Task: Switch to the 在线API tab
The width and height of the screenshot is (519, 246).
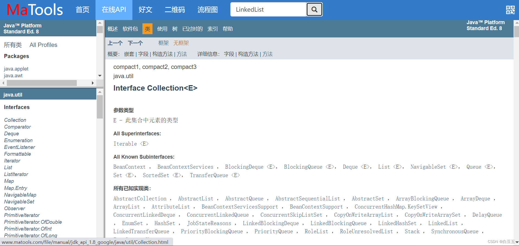Action: tap(114, 9)
